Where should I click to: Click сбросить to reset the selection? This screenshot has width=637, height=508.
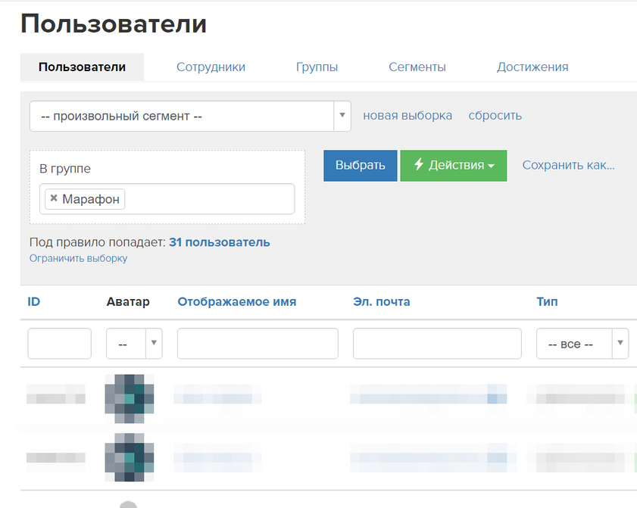click(495, 115)
